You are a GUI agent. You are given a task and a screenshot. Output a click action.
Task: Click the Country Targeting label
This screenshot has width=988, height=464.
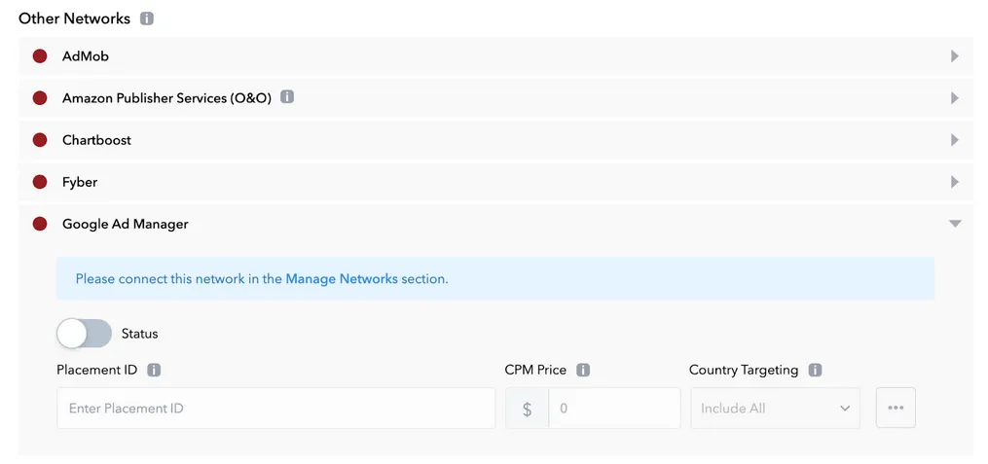point(744,371)
